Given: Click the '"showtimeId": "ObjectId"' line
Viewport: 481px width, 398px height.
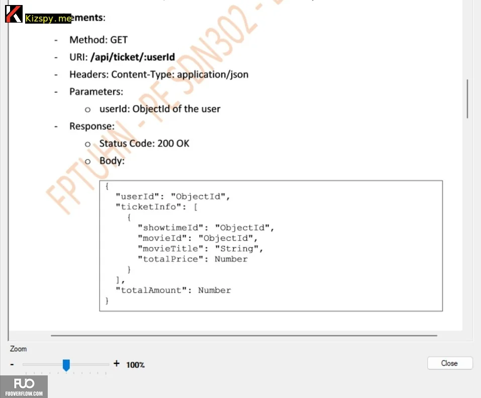Looking at the screenshot, I should (206, 228).
